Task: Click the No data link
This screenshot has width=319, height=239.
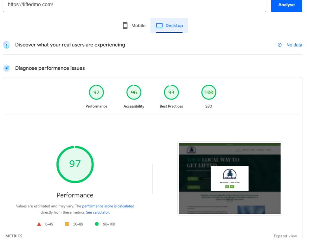Action: [294, 45]
